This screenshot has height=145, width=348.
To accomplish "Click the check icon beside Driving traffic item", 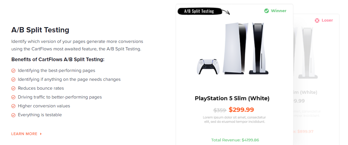I will (13, 97).
